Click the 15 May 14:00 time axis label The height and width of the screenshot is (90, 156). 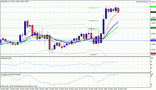44,89
